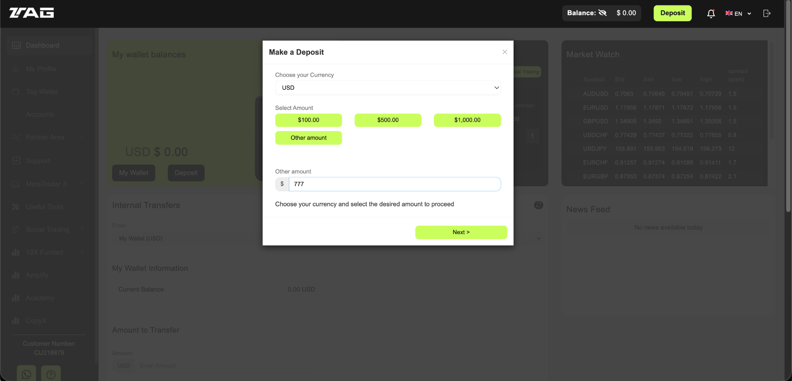Open the Amplify section

38,275
